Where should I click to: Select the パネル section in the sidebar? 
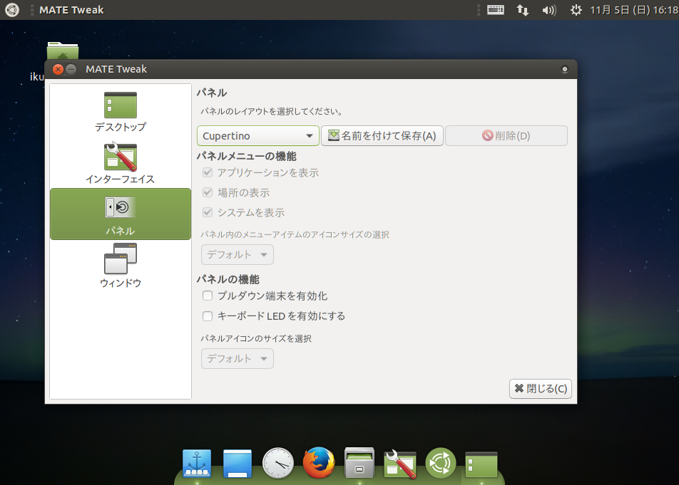pyautogui.click(x=121, y=214)
